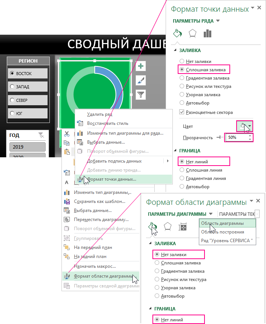Collapse ГРАНИЦА section in Формат области диаграммы
Viewport: 266px width, 324px height.
tap(150, 309)
